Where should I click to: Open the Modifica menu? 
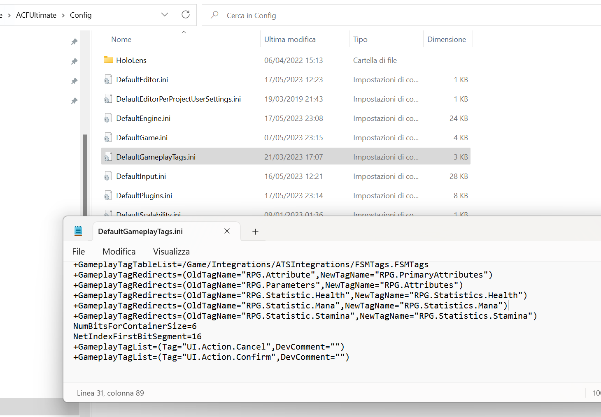coord(119,252)
